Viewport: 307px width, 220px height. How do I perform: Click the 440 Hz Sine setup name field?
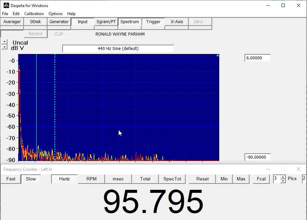[x=118, y=49]
